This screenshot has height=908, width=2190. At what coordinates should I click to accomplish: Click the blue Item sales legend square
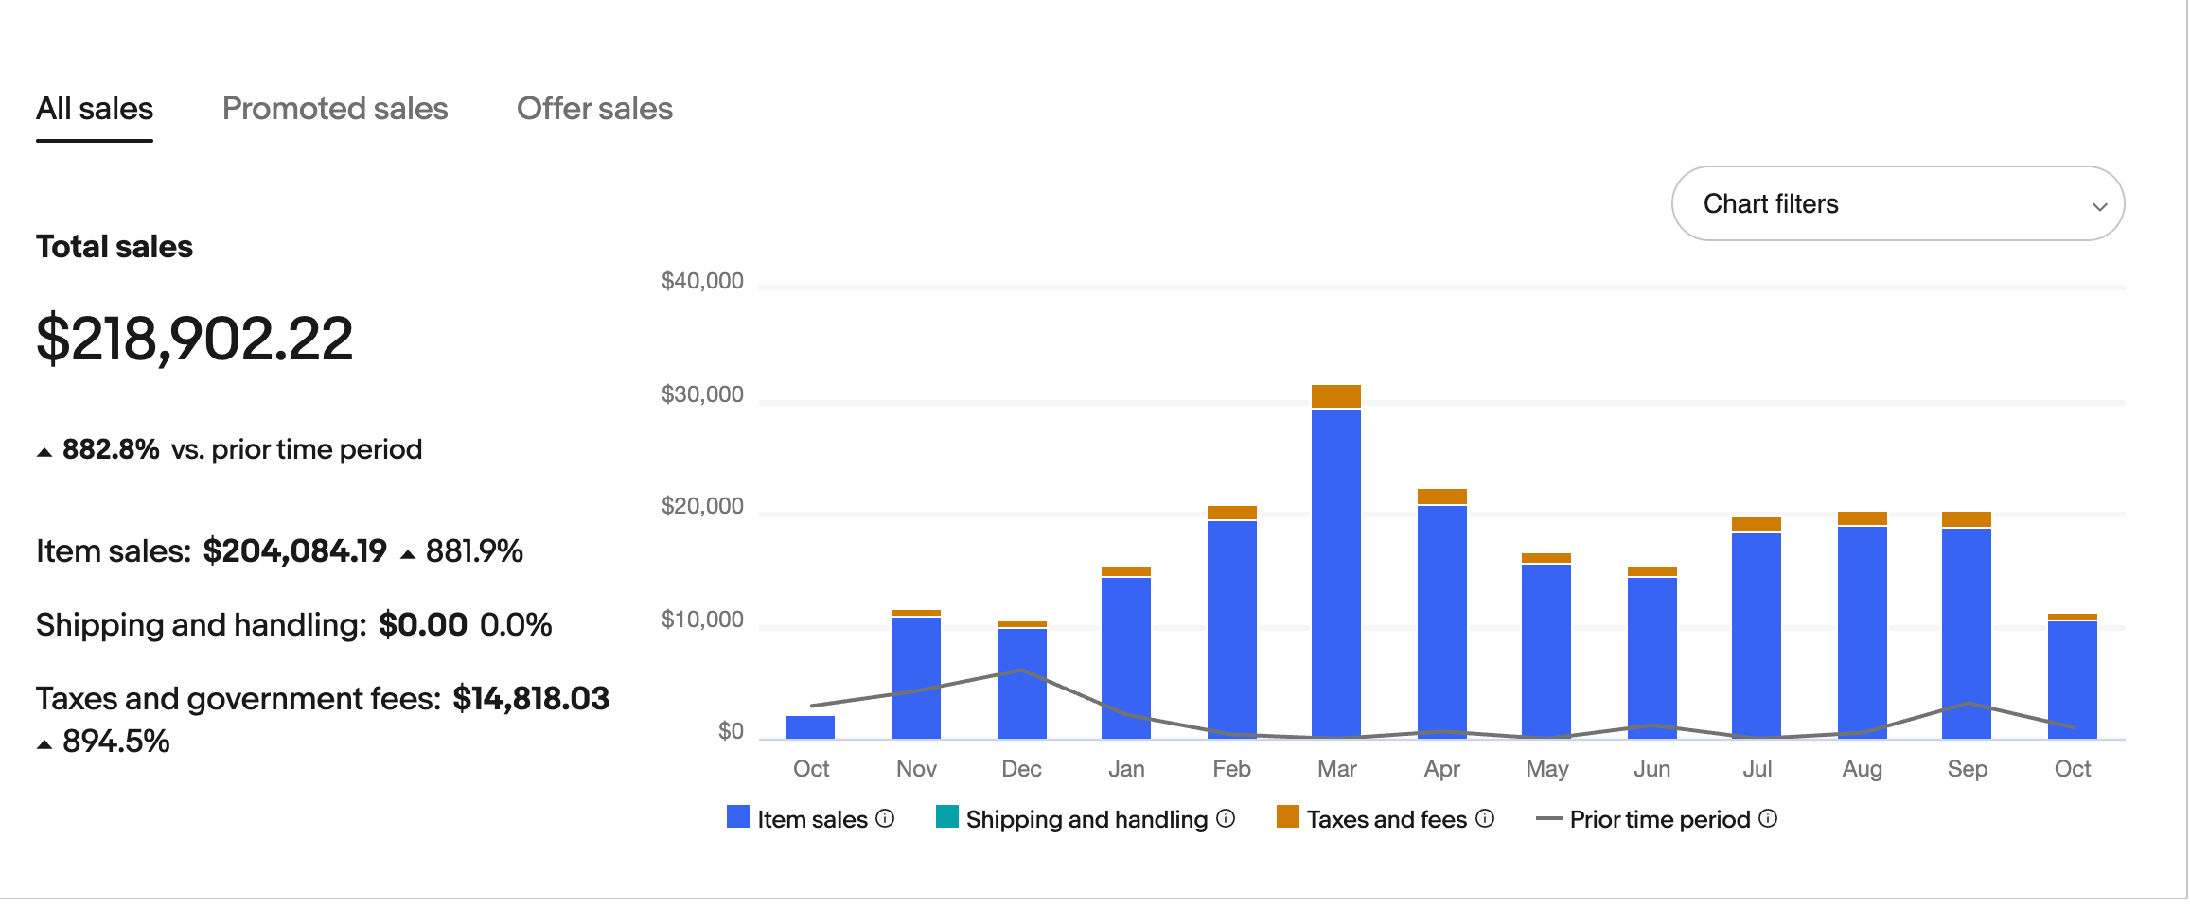pyautogui.click(x=738, y=817)
